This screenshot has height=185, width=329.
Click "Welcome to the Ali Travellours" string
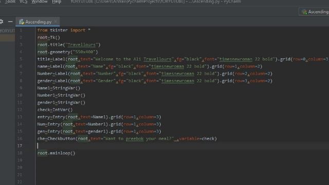[x=133, y=59]
